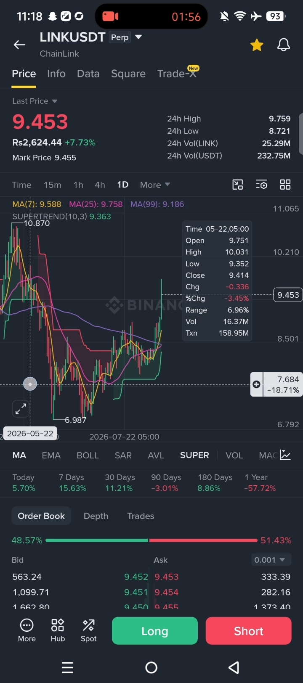This screenshot has height=683, width=303.
Task: Toggle the BOLL indicator
Action: point(88,455)
